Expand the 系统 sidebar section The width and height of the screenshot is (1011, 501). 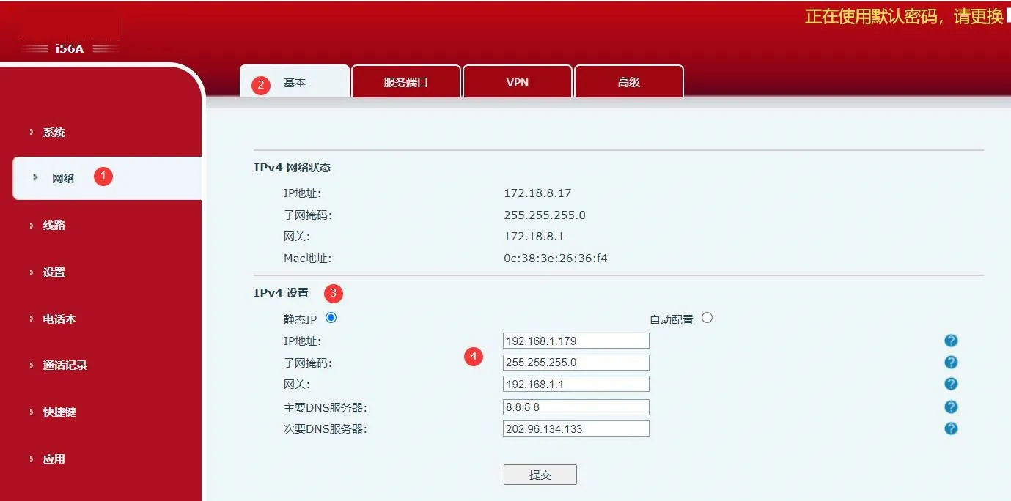tap(54, 132)
